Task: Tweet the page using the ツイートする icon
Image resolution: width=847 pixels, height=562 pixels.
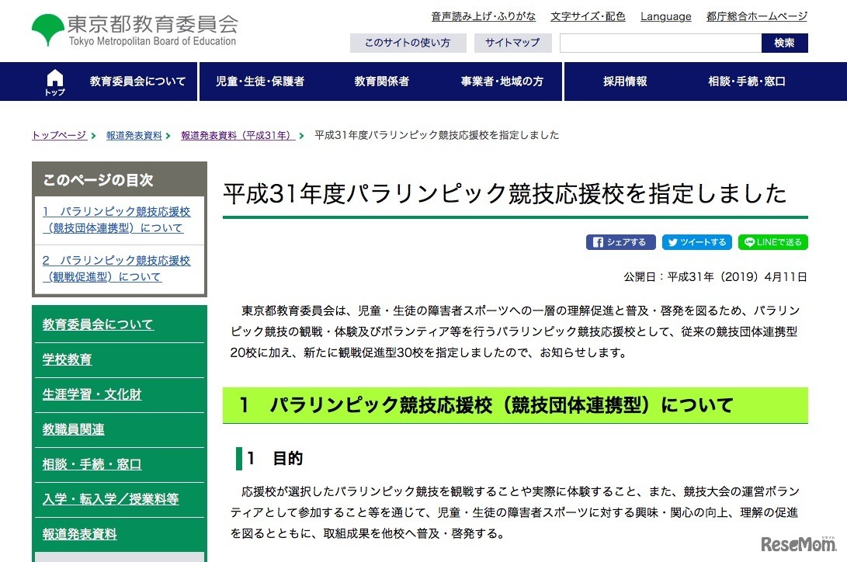Action: point(696,242)
